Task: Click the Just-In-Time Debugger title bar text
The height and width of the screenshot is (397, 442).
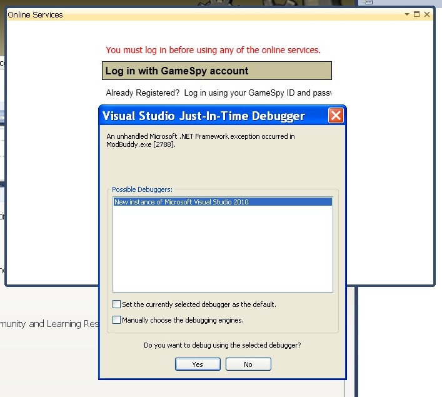Action: [203, 116]
